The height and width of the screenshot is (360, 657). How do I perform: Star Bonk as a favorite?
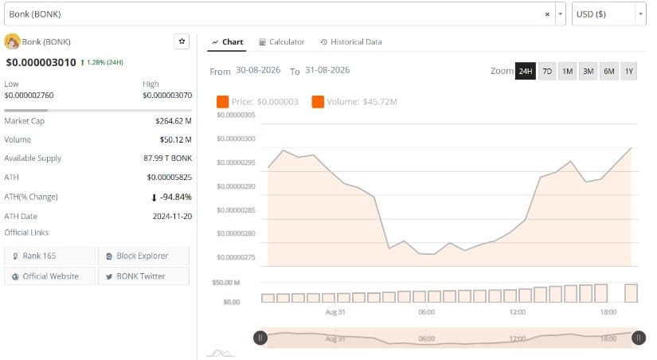click(182, 41)
